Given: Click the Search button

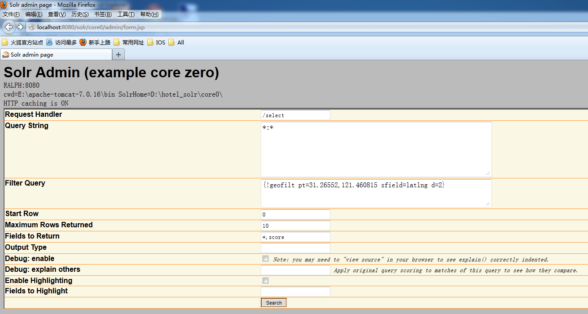Looking at the screenshot, I should 274,303.
